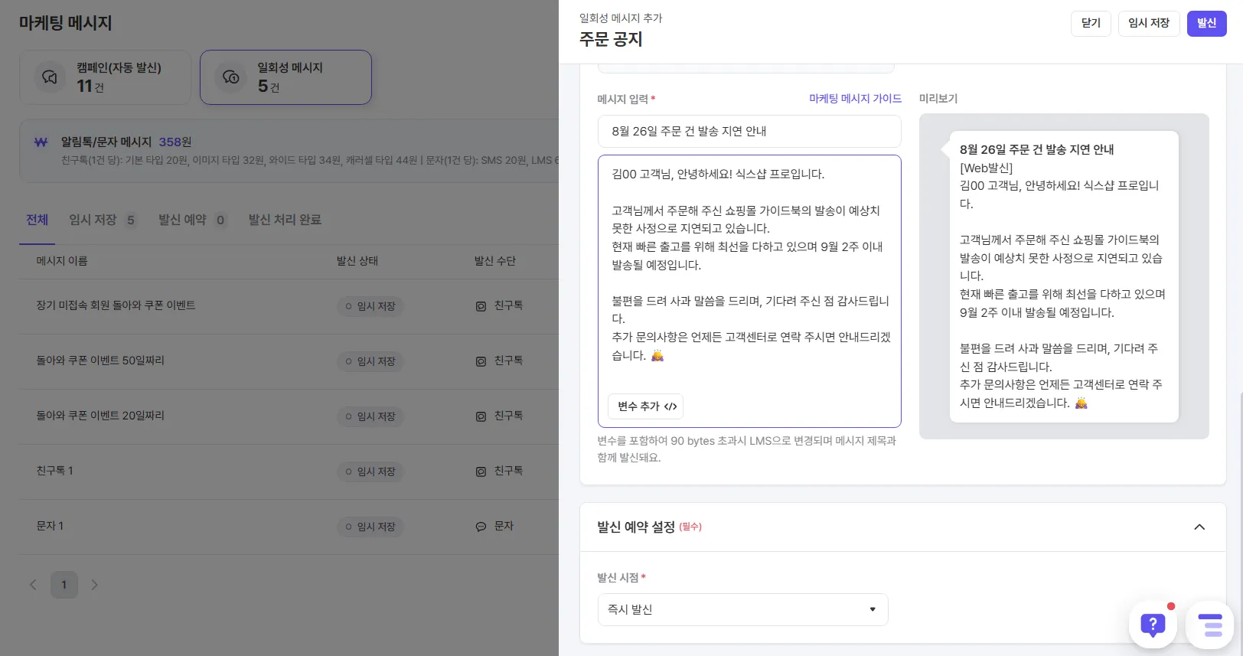
Task: Click the 친구톡 icon in 장기 미접속 회원 row
Action: coord(481,306)
